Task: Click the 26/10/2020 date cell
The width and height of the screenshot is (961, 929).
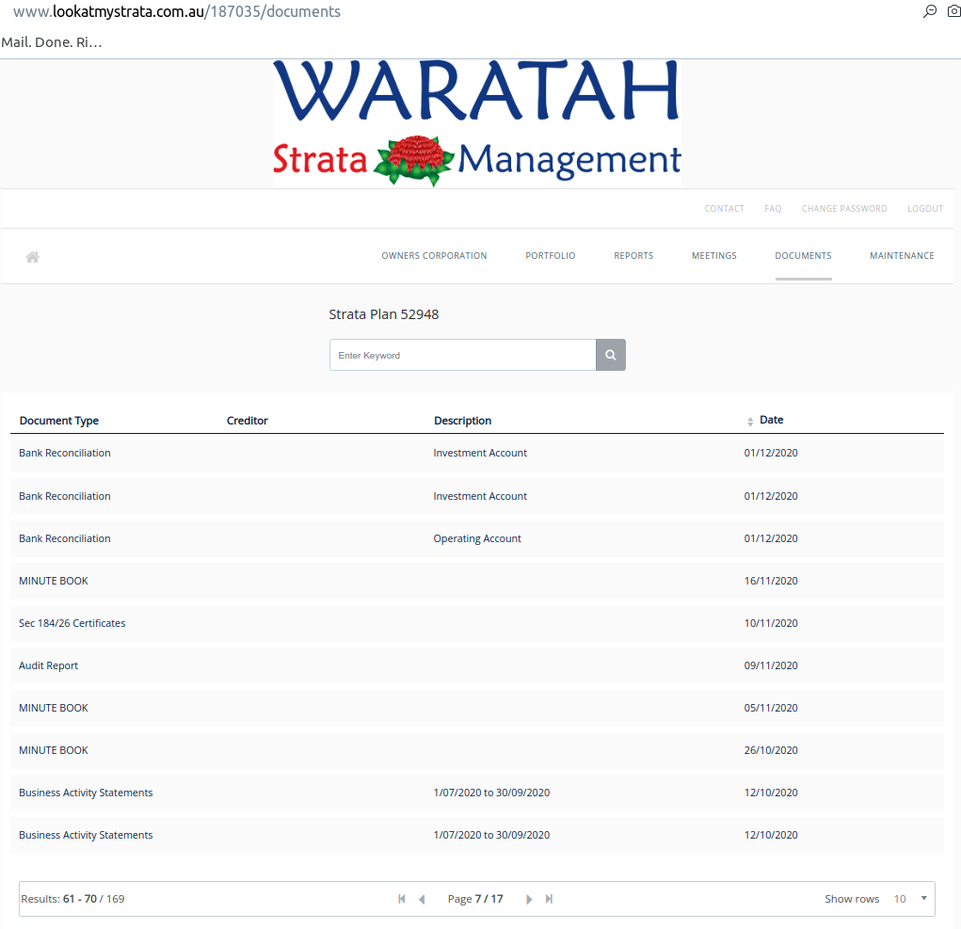Action: [771, 750]
